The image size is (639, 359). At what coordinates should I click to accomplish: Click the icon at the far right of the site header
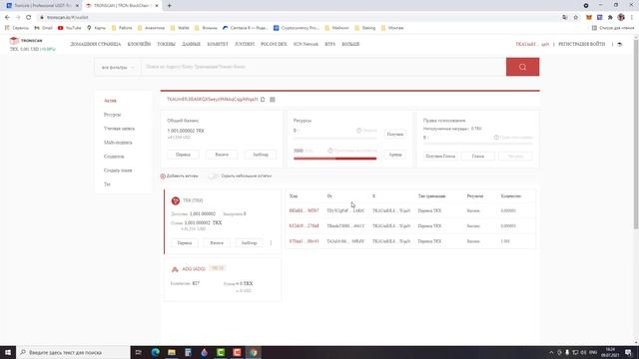point(620,44)
